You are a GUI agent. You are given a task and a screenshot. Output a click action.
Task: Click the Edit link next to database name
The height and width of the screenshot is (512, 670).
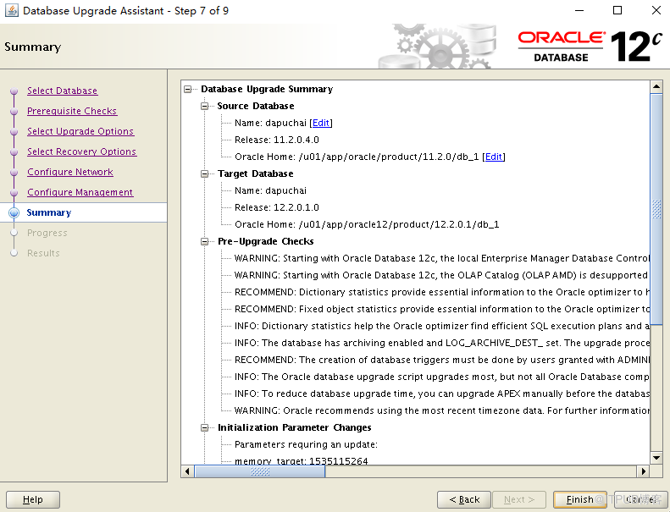(321, 123)
